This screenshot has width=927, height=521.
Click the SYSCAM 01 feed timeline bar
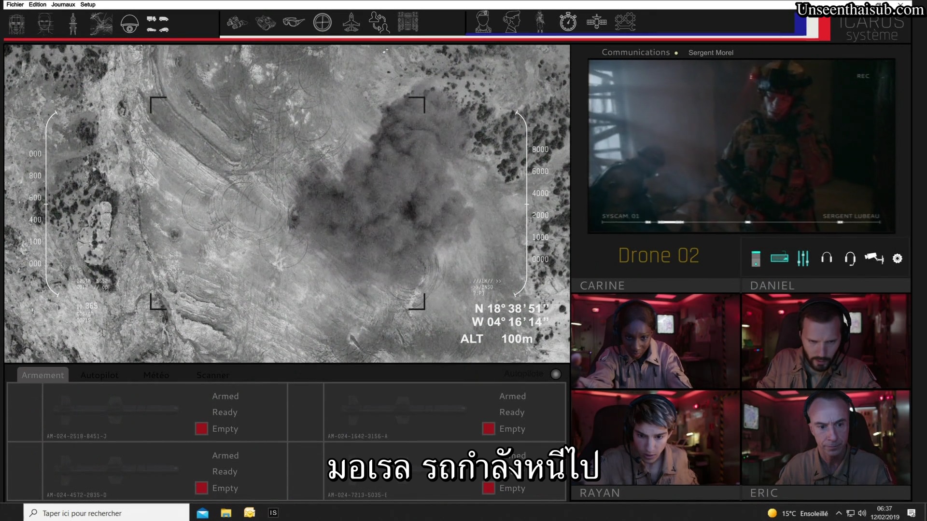tap(741, 222)
